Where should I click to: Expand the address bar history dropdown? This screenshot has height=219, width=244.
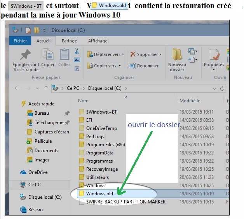(x=214, y=88)
